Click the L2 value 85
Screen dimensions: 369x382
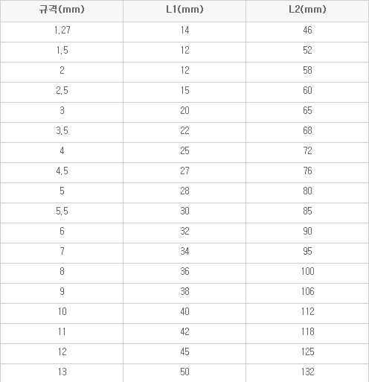(x=307, y=211)
